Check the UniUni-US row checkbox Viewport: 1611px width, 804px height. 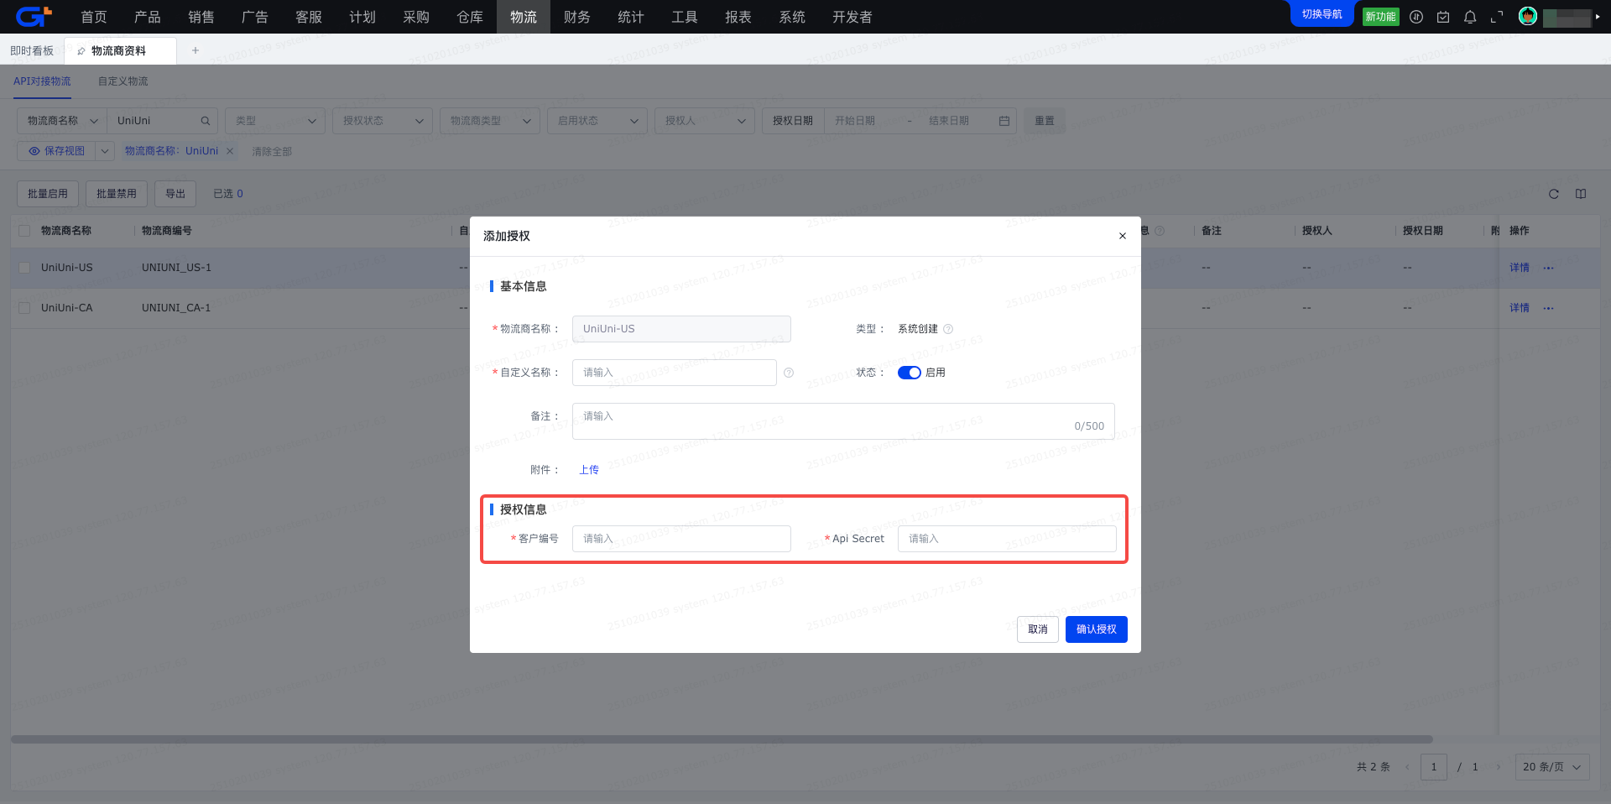[24, 268]
